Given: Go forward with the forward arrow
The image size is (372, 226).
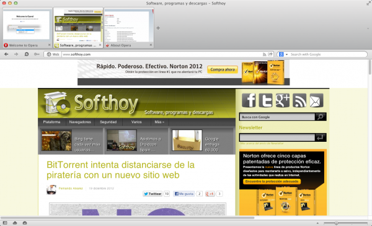Looking at the screenshot, I should 16,54.
